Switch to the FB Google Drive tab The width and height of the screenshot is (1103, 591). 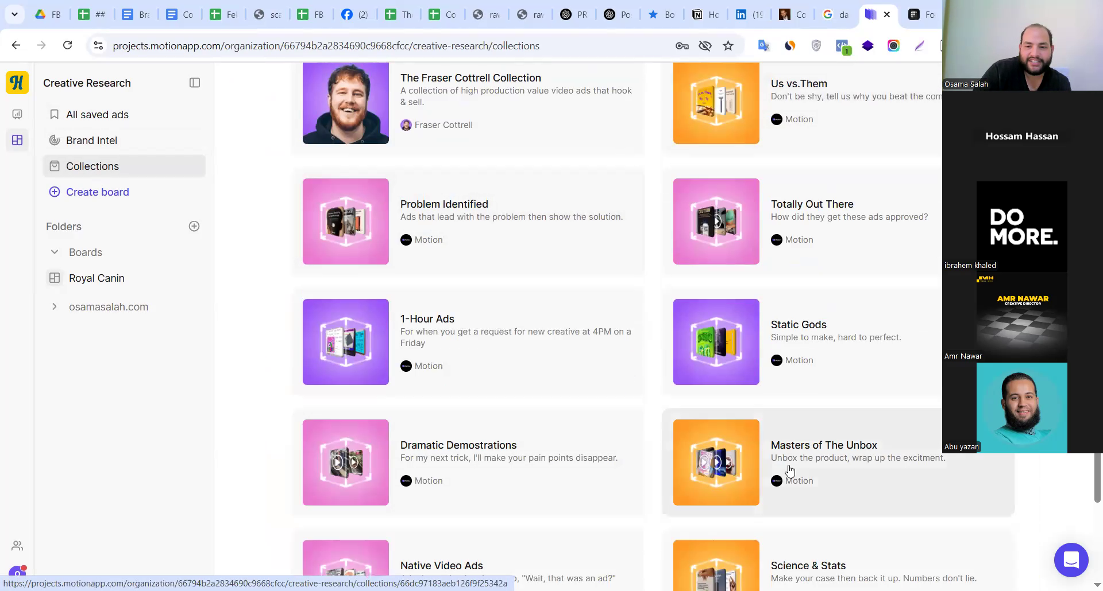click(48, 14)
